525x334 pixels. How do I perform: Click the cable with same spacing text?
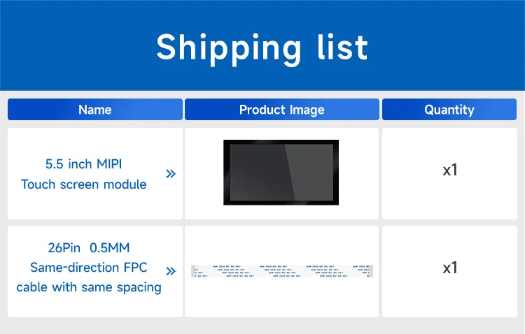(89, 287)
